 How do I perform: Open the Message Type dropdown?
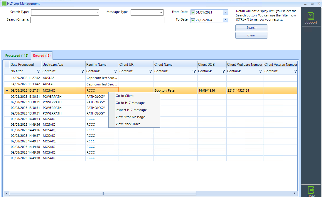[x=160, y=12]
